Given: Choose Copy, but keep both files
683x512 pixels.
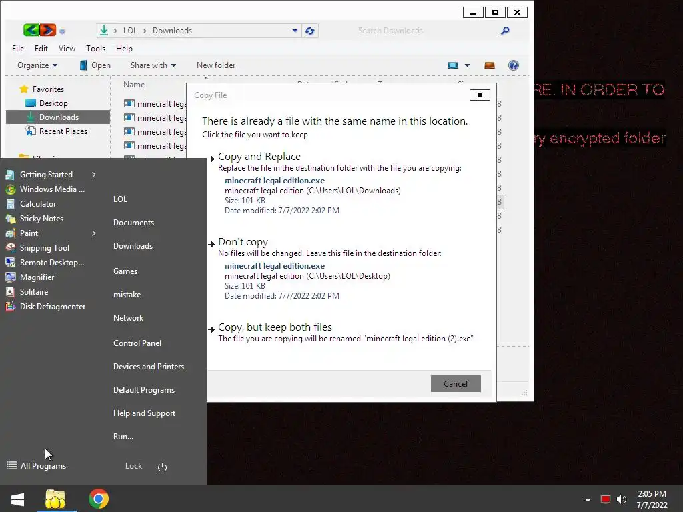Looking at the screenshot, I should 275,327.
